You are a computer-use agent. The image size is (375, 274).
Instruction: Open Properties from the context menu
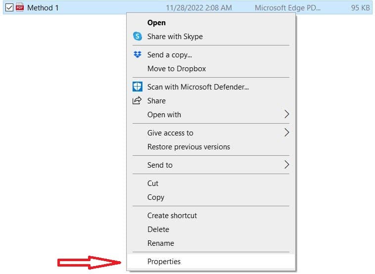tap(211, 262)
